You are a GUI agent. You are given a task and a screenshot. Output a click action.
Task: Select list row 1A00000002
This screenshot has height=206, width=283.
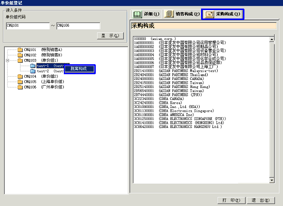point(176,47)
